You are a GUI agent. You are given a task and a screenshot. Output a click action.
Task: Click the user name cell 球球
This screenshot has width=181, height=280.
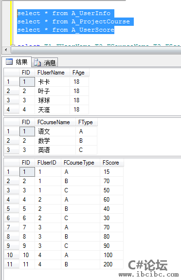coord(52,100)
